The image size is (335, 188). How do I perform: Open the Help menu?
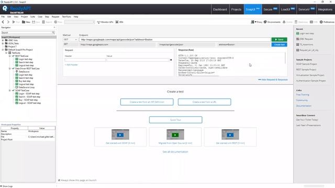click(76, 17)
